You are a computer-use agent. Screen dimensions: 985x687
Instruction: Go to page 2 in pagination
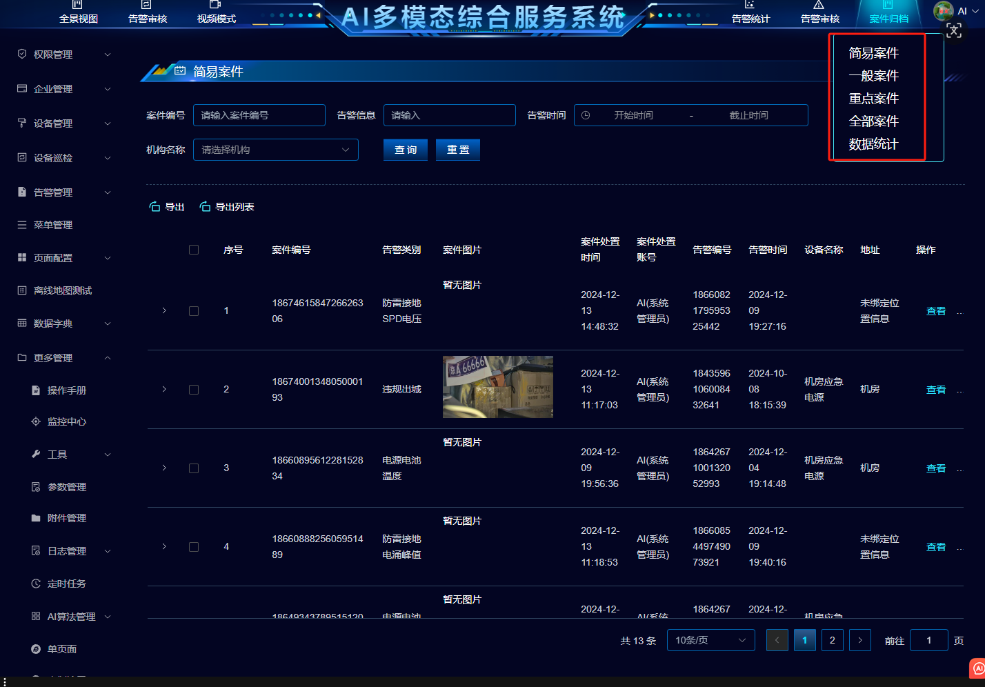(x=833, y=640)
